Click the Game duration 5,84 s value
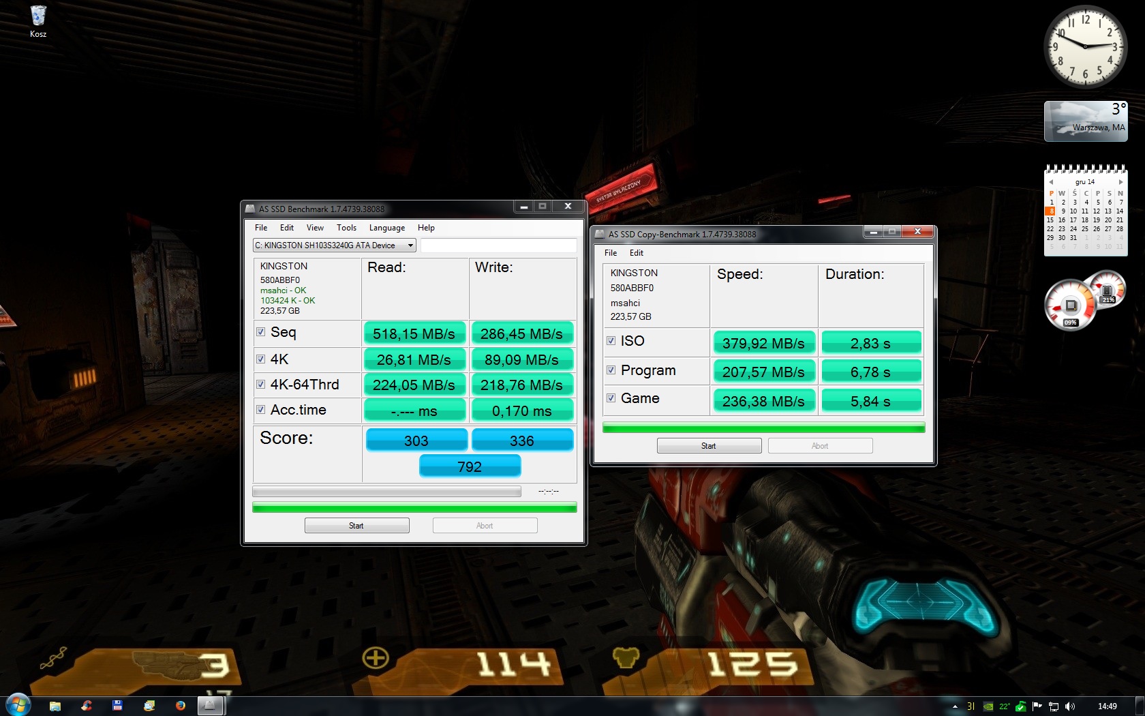The width and height of the screenshot is (1145, 716). (x=871, y=401)
